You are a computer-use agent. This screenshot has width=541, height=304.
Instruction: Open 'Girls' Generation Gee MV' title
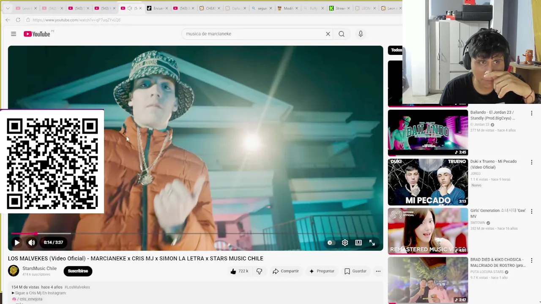coord(498,213)
